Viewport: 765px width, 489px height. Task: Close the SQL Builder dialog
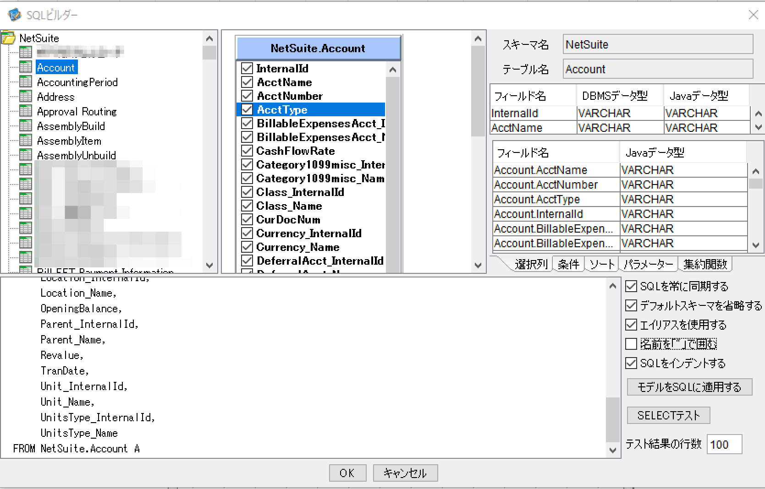point(753,15)
